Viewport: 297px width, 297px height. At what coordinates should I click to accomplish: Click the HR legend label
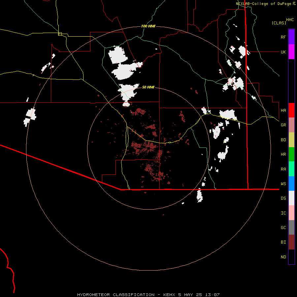tap(283, 154)
